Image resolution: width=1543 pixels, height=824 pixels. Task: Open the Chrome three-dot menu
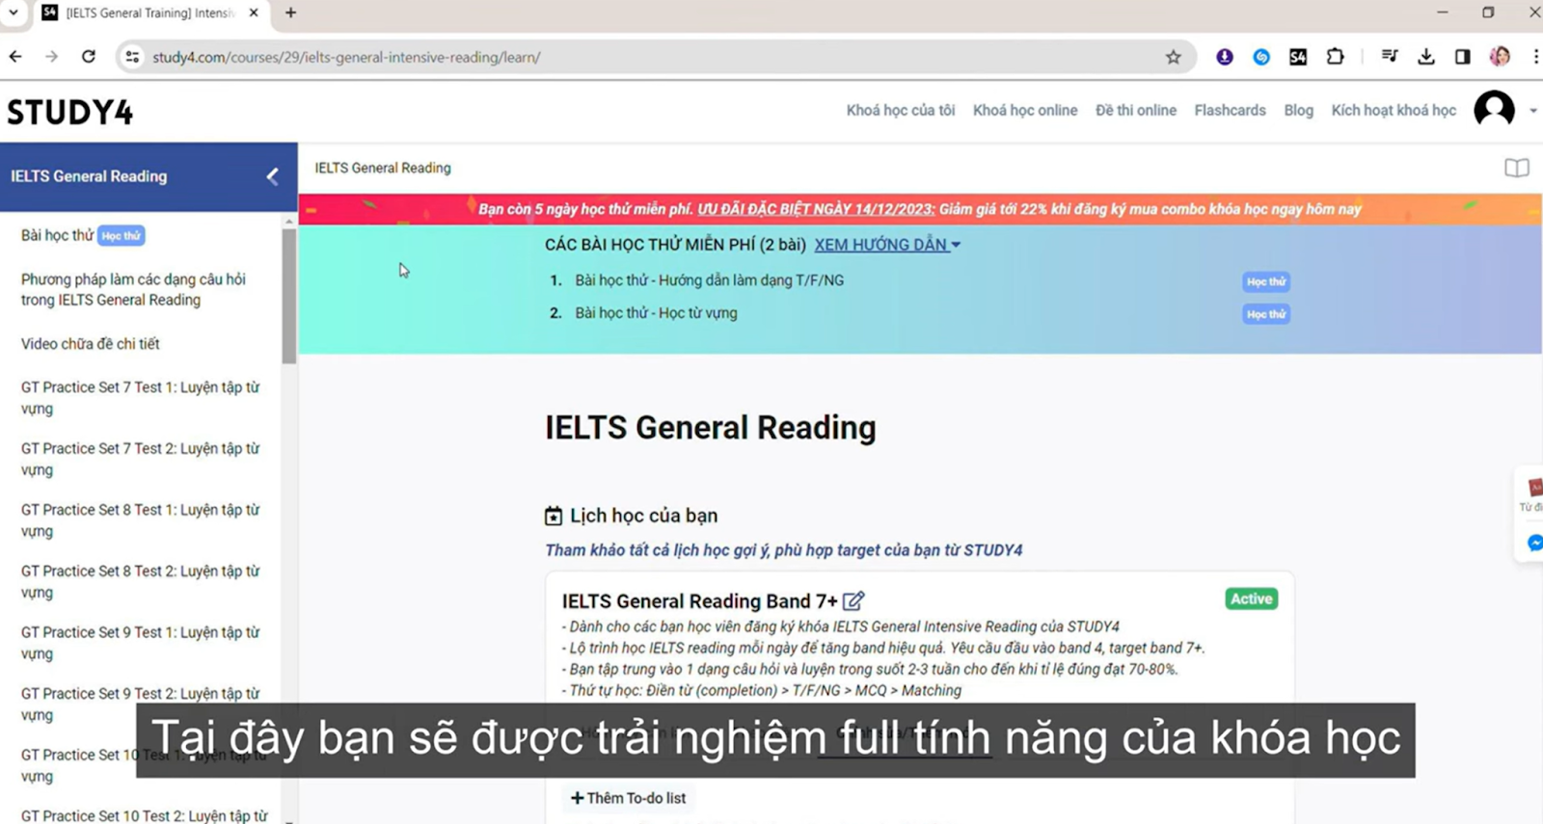(x=1535, y=57)
